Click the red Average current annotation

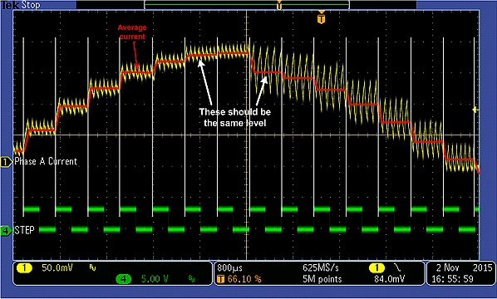[x=132, y=32]
